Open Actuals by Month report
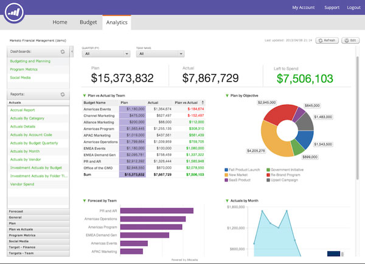This screenshot has width=365, height=264. coord(25,151)
